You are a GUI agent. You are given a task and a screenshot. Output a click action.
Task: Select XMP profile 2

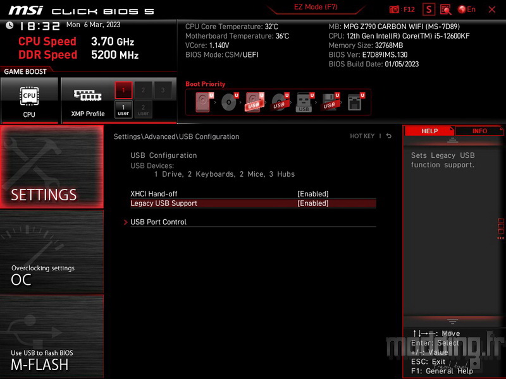[x=143, y=90]
